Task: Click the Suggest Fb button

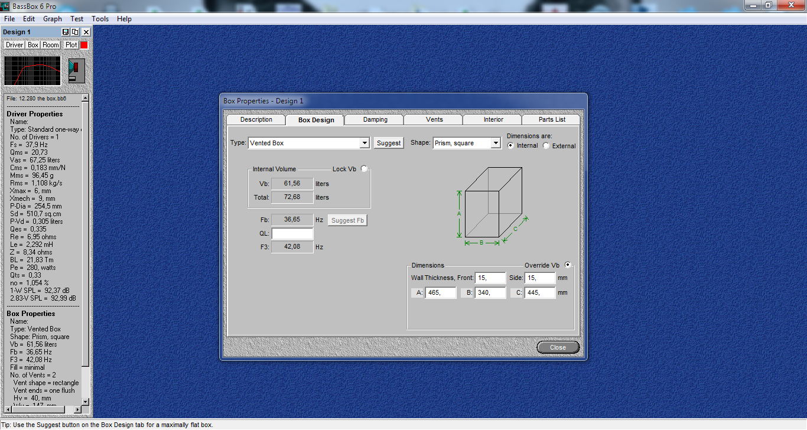Action: [x=347, y=220]
